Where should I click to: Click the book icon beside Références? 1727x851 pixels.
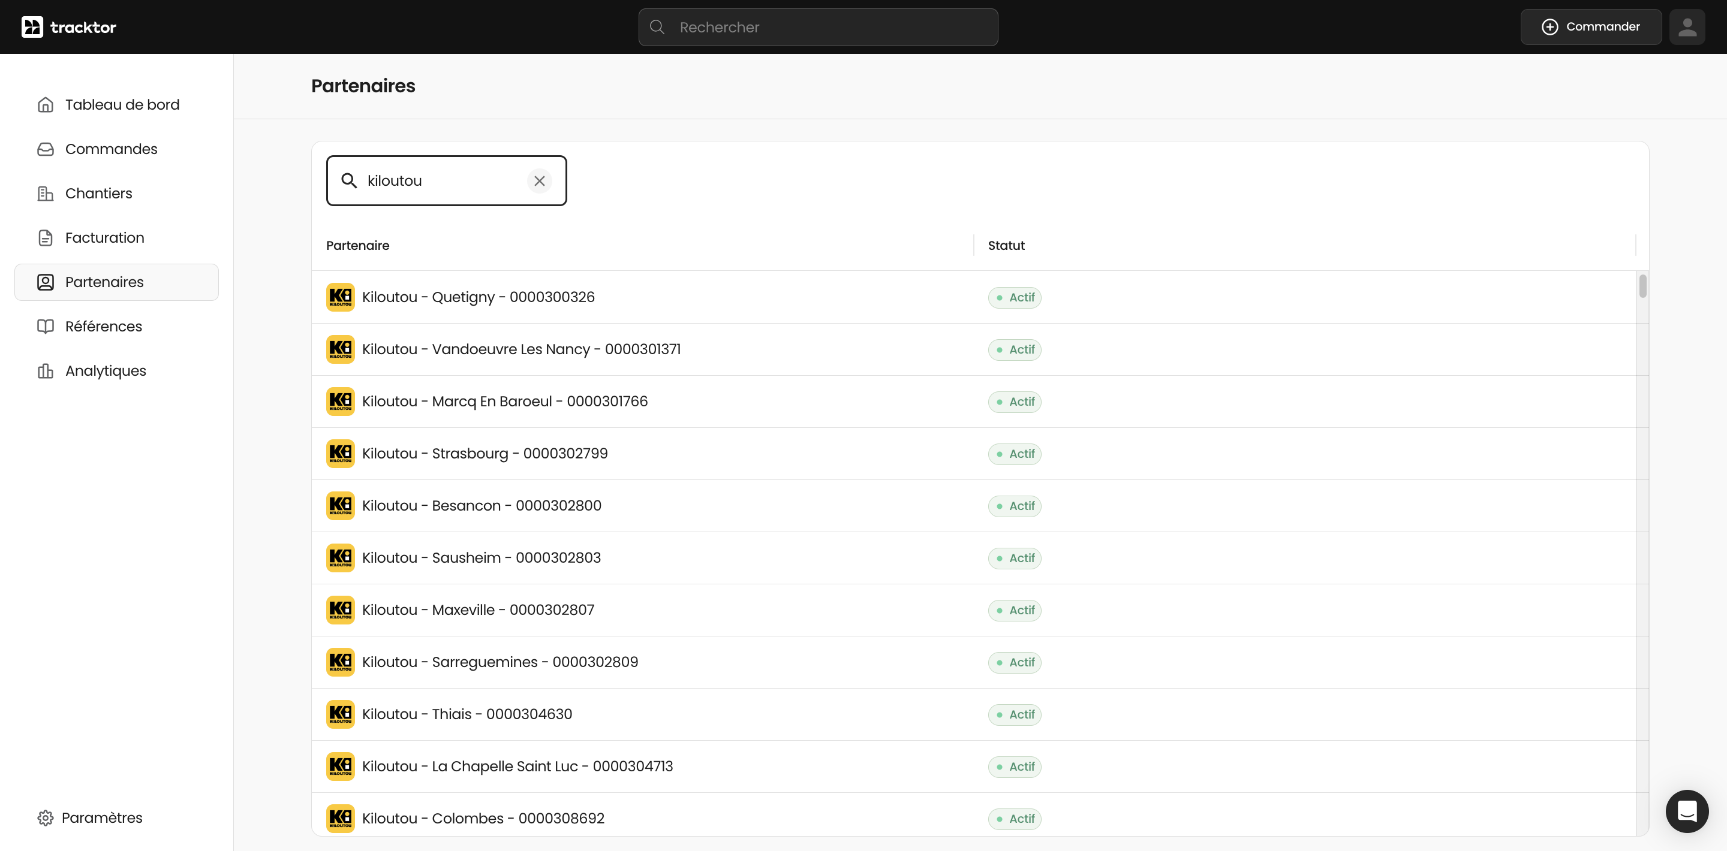46,327
